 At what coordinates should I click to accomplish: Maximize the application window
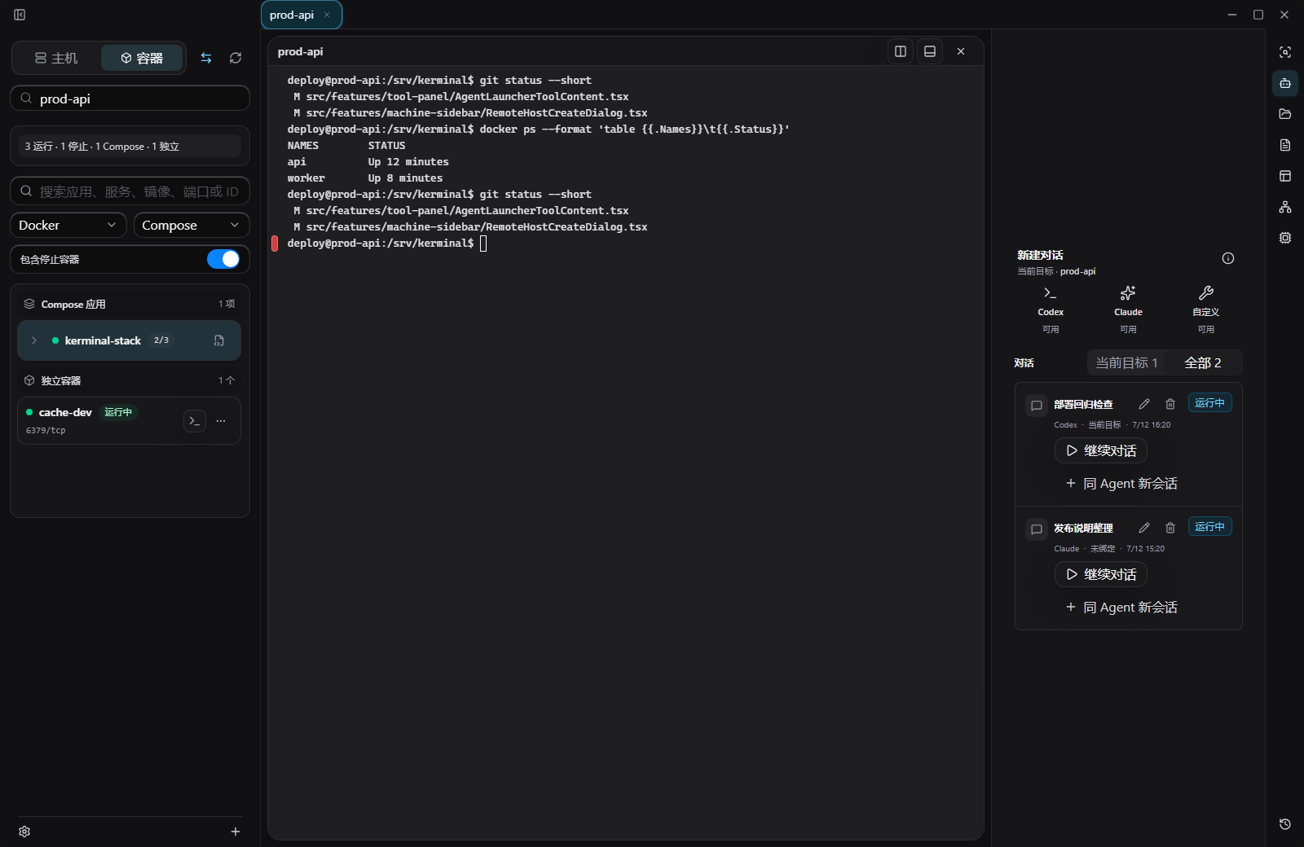(x=1258, y=15)
